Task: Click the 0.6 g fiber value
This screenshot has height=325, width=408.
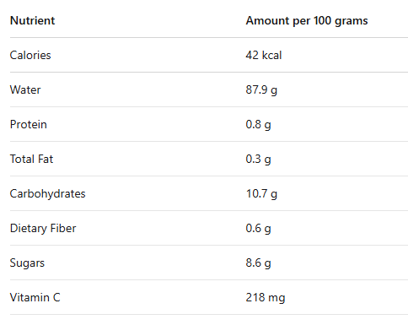Action: click(x=258, y=229)
